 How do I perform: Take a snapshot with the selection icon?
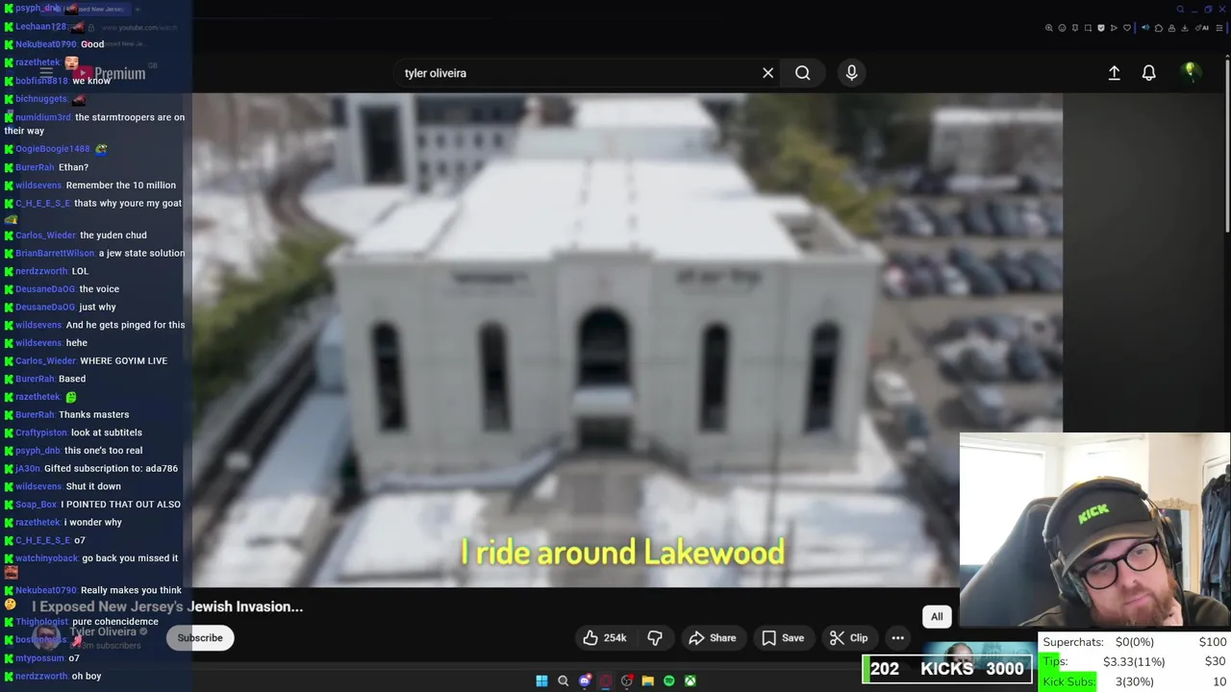click(x=1088, y=28)
